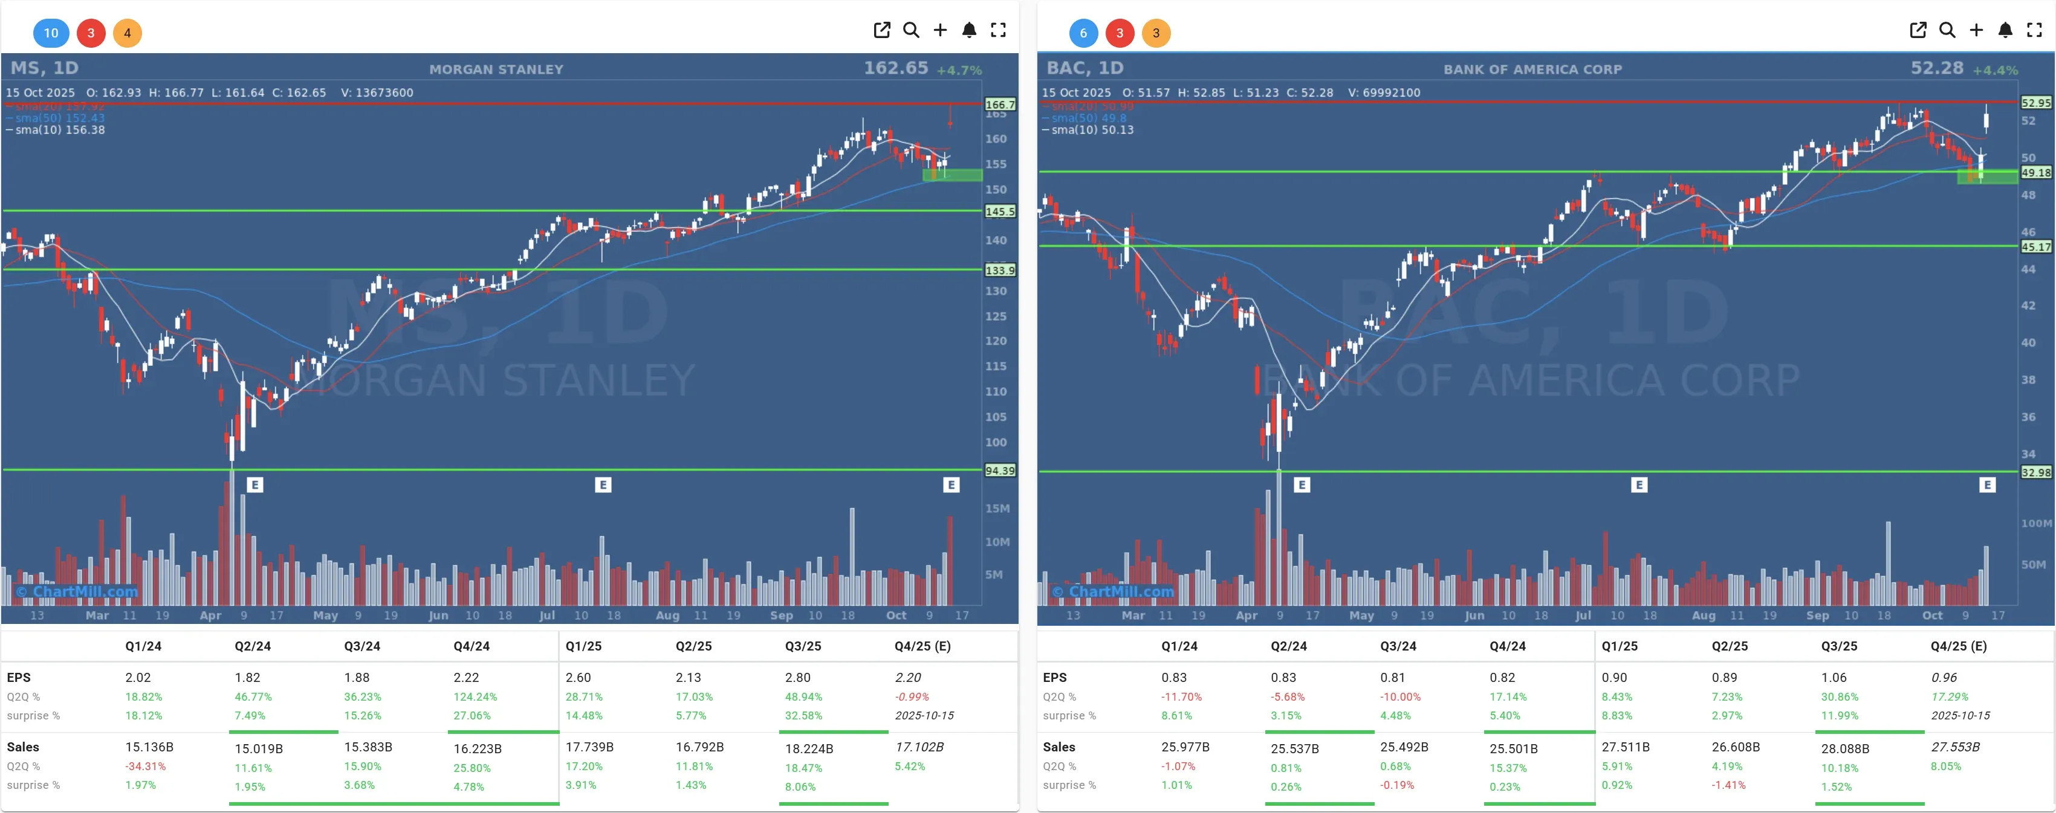Enter fullscreen mode on the BAC chart
This screenshot has height=813, width=2056.
tap(2034, 30)
